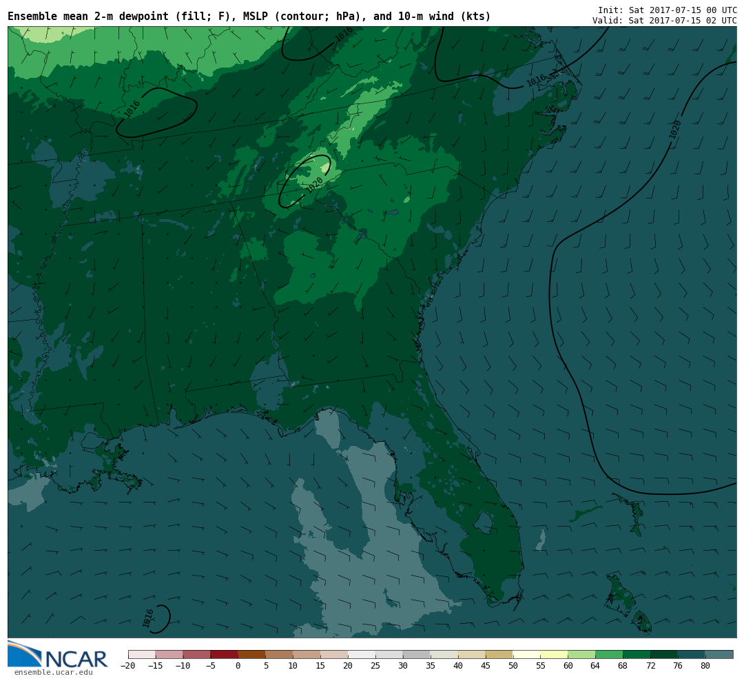Image resolution: width=744 pixels, height=681 pixels.
Task: Click the 35 colorbar label
Action: [431, 666]
